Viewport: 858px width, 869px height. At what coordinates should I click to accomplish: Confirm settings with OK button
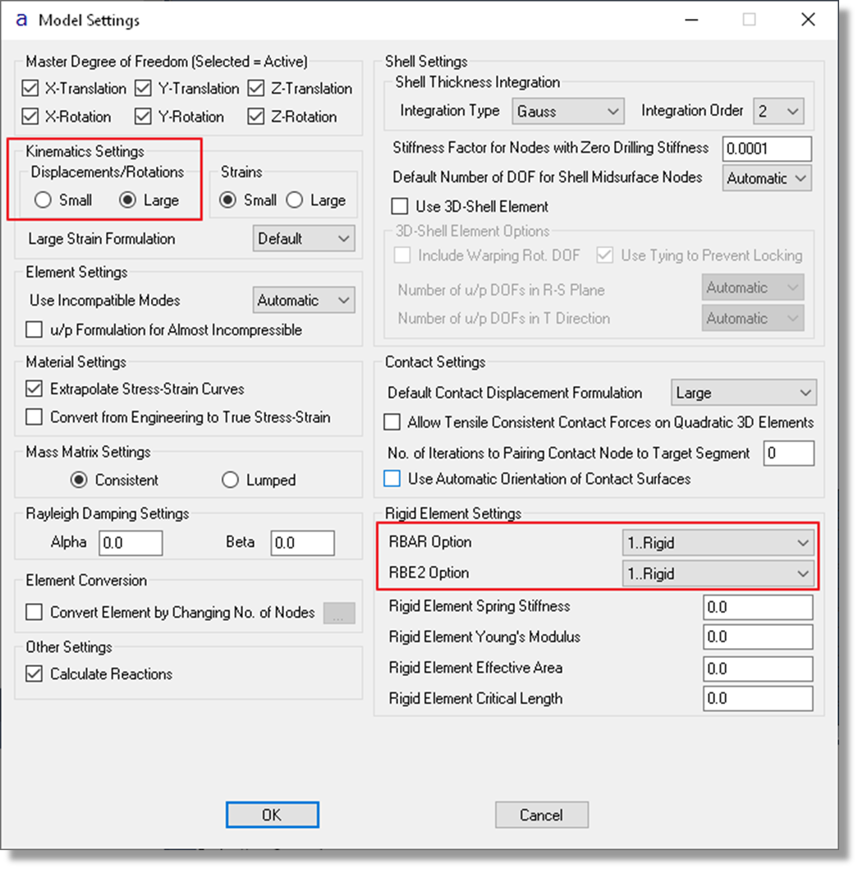click(272, 815)
